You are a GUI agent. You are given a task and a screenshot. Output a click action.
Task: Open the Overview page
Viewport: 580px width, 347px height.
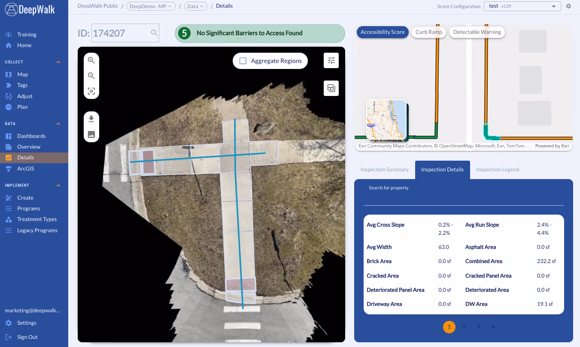coord(29,147)
